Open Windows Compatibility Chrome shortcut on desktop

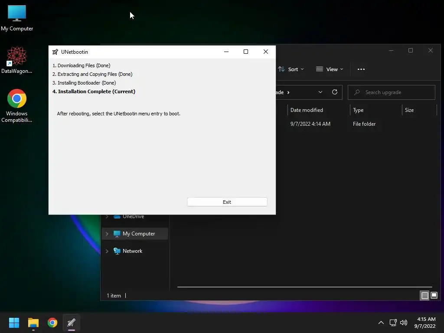17,106
